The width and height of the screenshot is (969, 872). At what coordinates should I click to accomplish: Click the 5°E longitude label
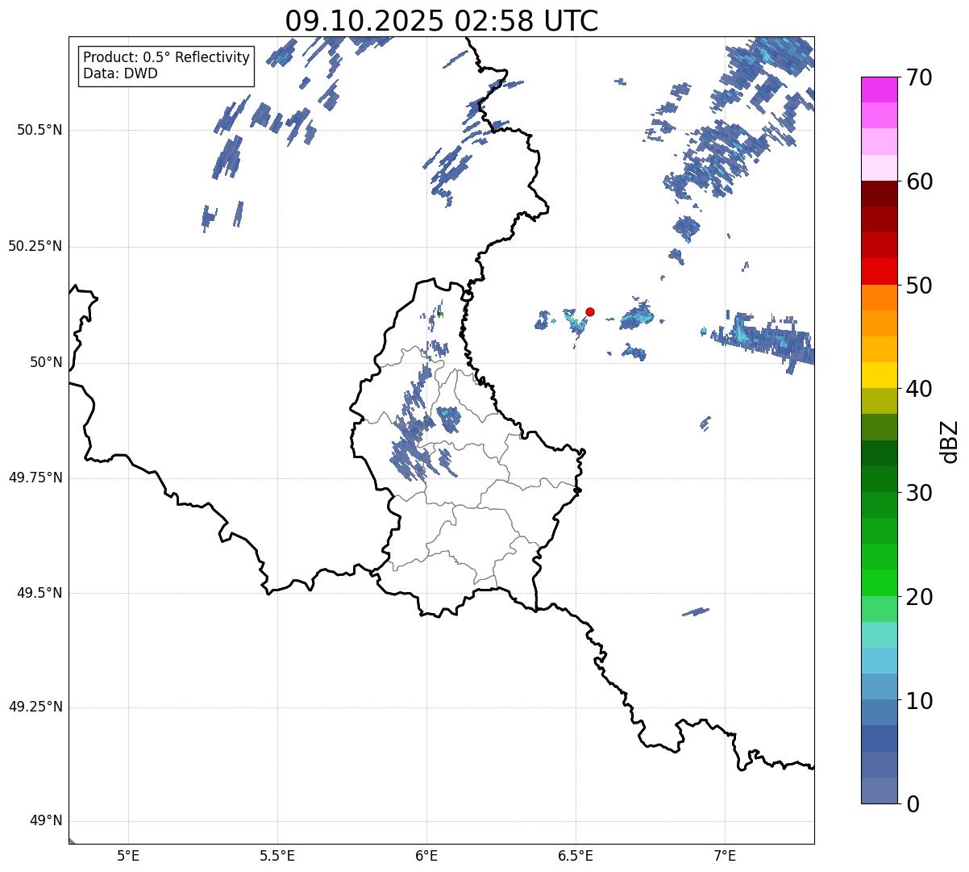tap(128, 855)
